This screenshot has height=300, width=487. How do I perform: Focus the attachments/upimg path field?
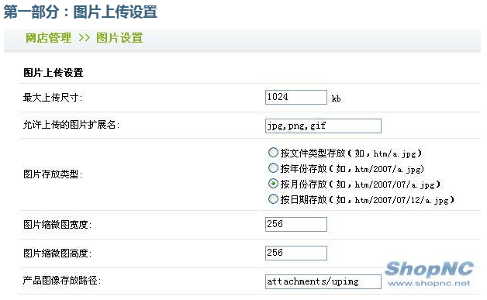[x=323, y=281]
